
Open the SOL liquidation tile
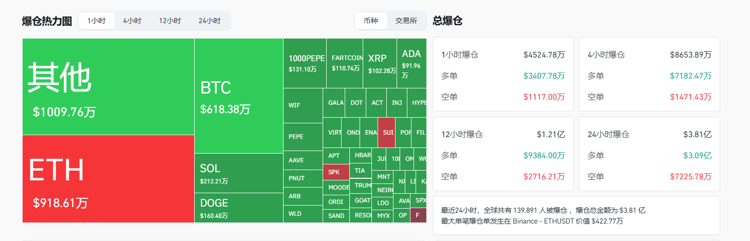tap(238, 173)
